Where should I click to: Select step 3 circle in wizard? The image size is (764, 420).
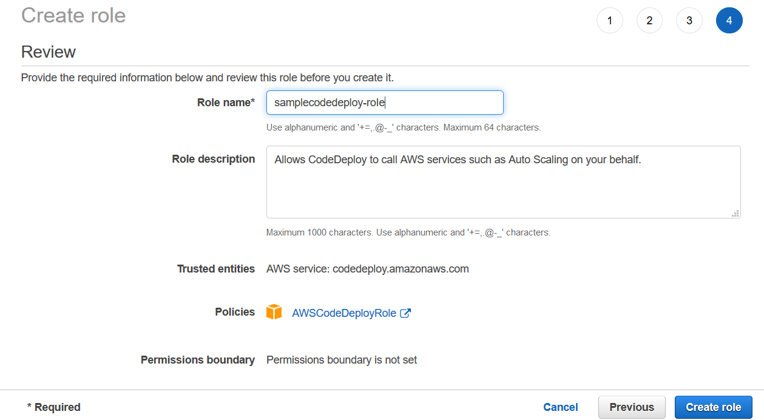tap(689, 21)
